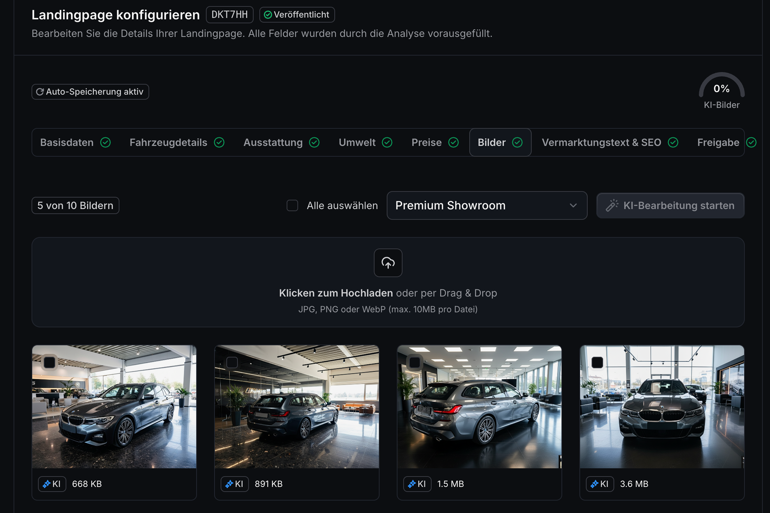Open the Vermarktungstext & SEO tab

[602, 142]
